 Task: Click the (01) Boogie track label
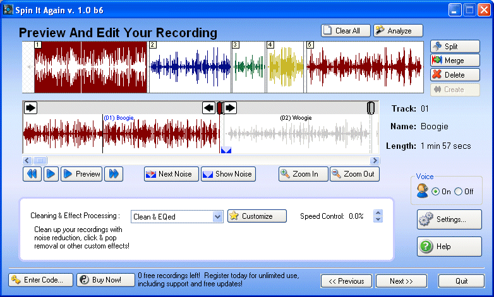119,118
